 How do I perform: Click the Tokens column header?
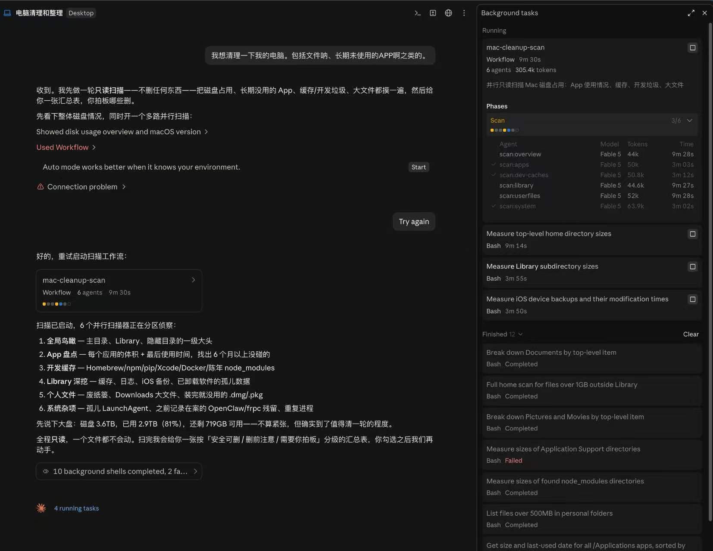coord(637,144)
